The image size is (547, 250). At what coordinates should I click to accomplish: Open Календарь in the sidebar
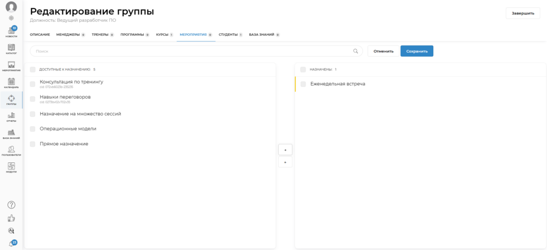11,83
